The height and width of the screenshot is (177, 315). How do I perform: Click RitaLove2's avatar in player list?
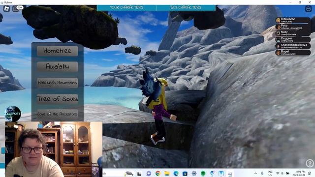tap(278, 20)
